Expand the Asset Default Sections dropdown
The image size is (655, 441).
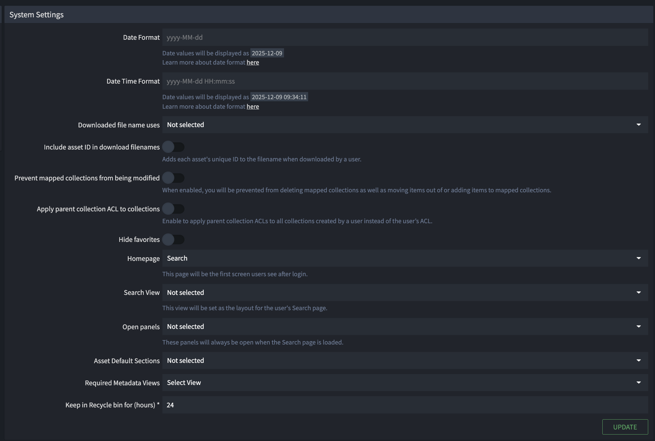click(405, 360)
